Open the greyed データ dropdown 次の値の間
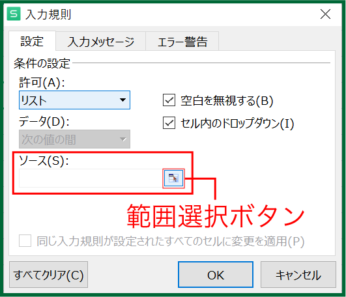Screen dimensions: 346x297 tap(74, 139)
